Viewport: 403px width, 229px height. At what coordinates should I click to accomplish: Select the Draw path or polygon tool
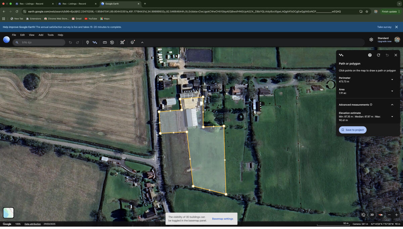[95, 43]
